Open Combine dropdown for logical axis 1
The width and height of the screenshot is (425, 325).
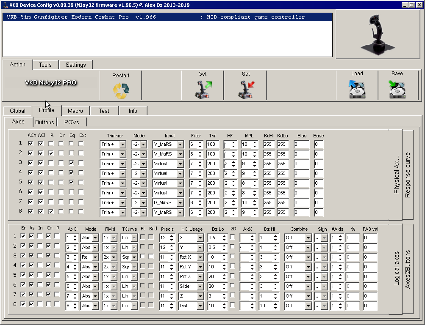[x=308, y=238]
